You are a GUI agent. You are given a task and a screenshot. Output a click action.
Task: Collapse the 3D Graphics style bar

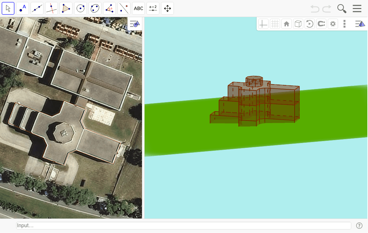360,24
